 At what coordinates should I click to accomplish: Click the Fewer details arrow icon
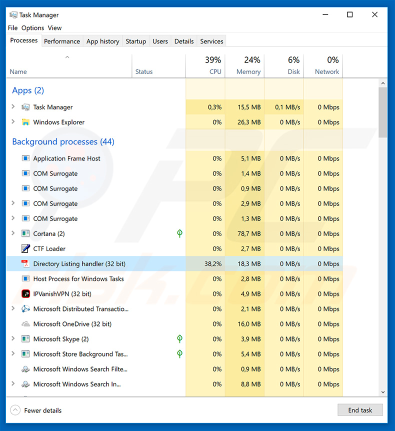coord(15,410)
